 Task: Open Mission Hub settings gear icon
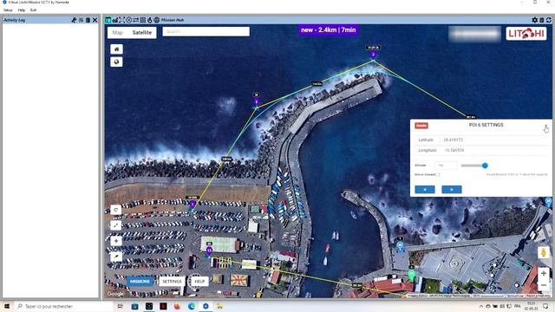coord(534,20)
